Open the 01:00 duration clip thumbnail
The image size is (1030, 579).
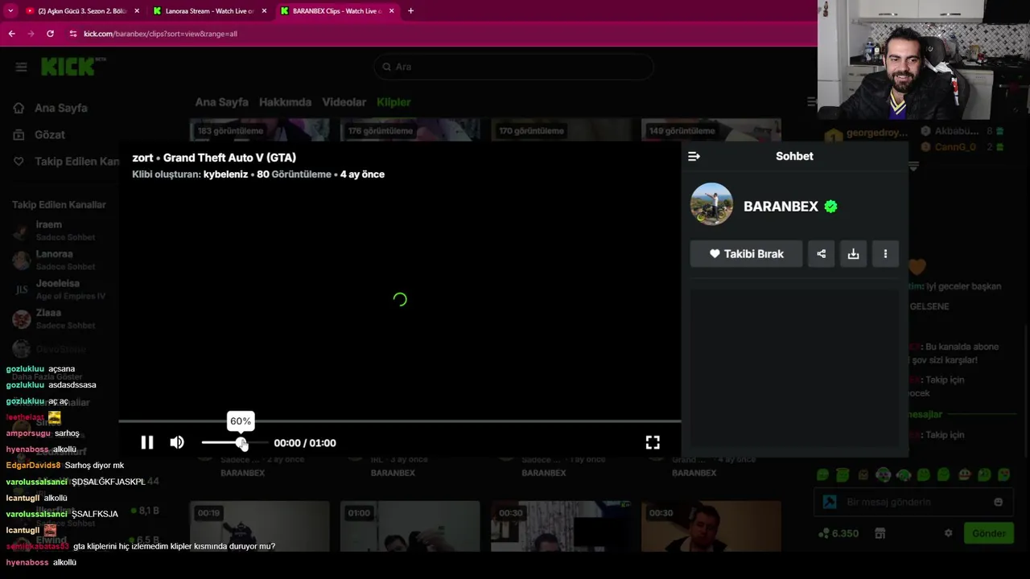pyautogui.click(x=410, y=527)
